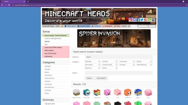The width and height of the screenshot is (188, 105).
Task: Toggle the Humanoid category filter circle
Action: tap(134, 62)
